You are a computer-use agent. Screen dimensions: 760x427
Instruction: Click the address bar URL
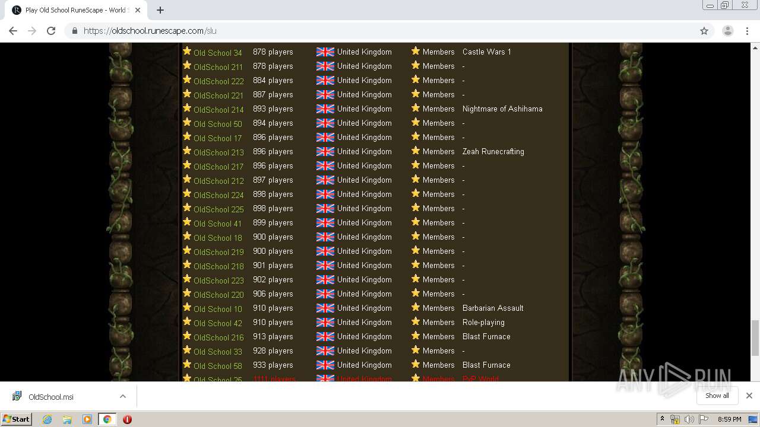coord(150,31)
